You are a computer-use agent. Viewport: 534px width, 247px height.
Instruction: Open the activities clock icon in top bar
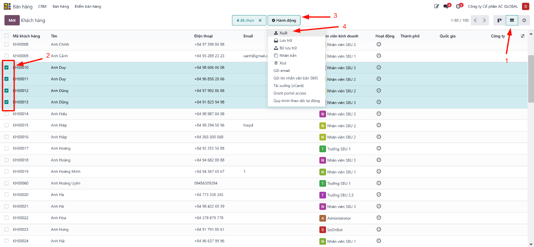point(458,6)
